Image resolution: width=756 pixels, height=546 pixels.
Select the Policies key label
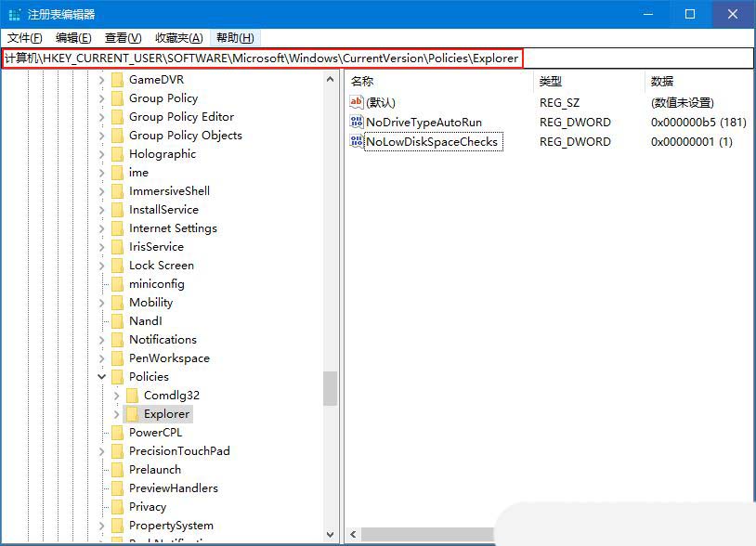(x=149, y=377)
